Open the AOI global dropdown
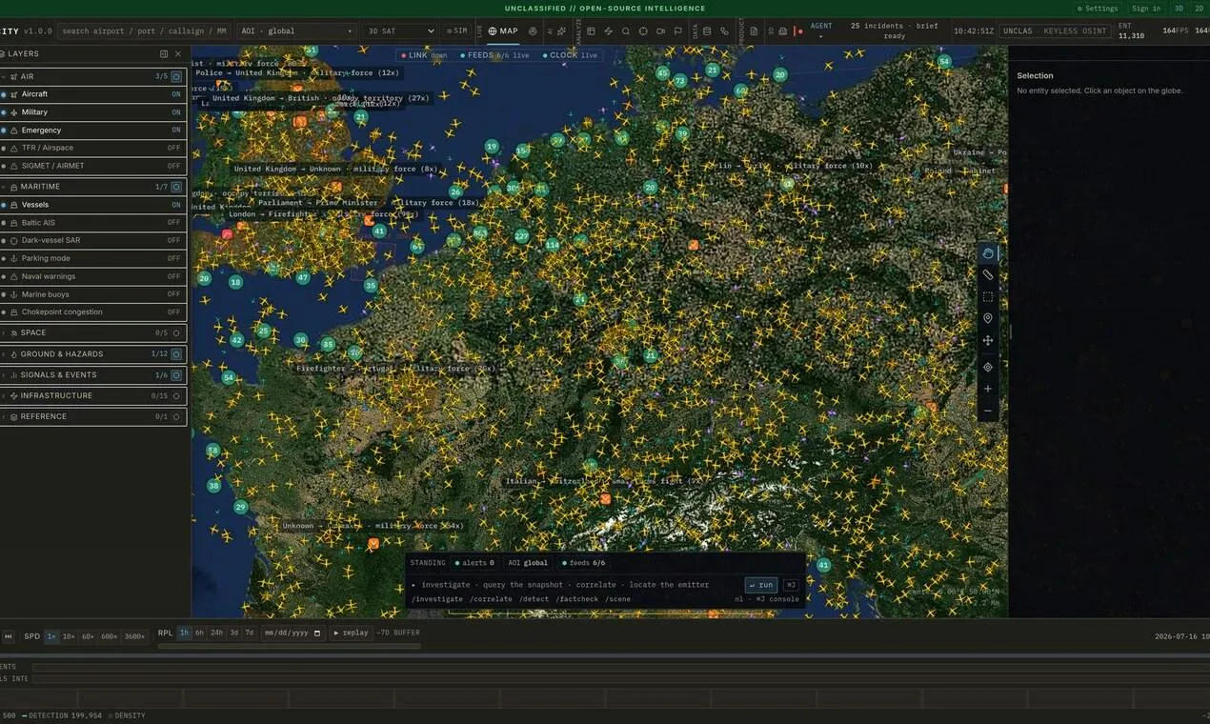Image resolution: width=1210 pixels, height=724 pixels. pos(296,31)
